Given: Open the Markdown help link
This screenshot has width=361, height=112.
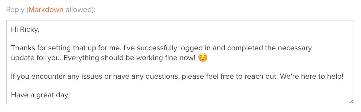Looking at the screenshot, I should [x=46, y=10].
